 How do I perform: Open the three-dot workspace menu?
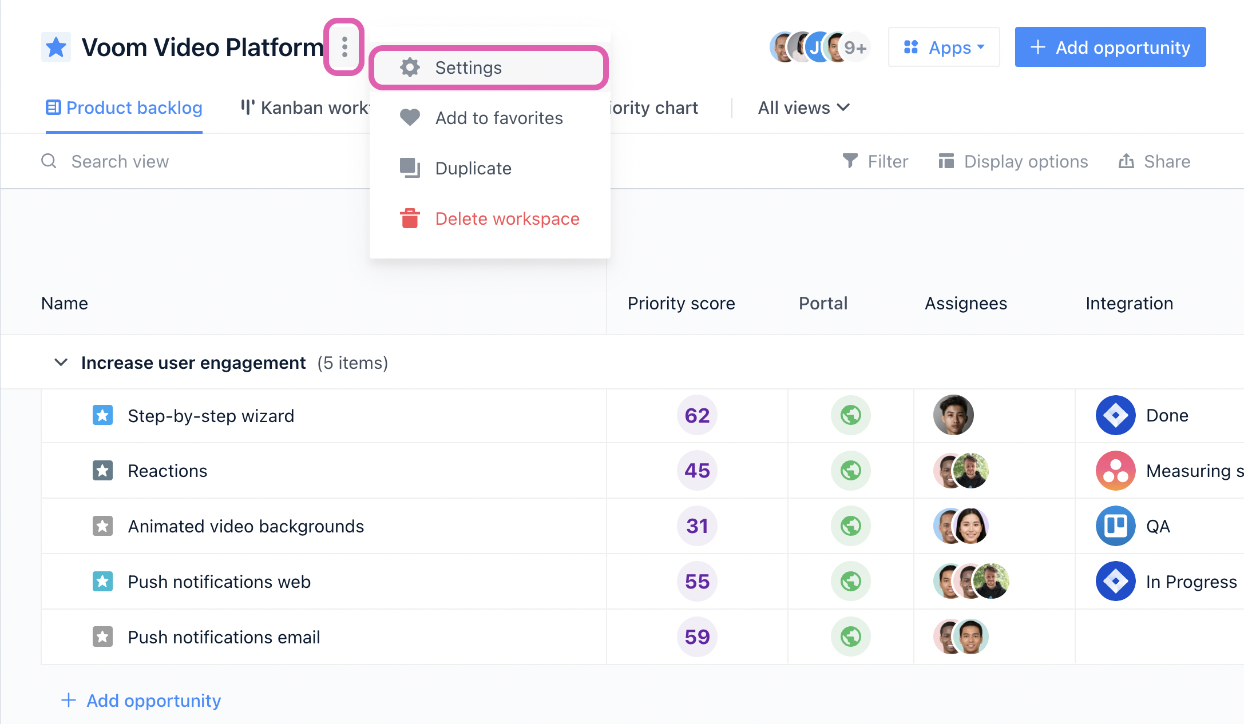(x=344, y=47)
